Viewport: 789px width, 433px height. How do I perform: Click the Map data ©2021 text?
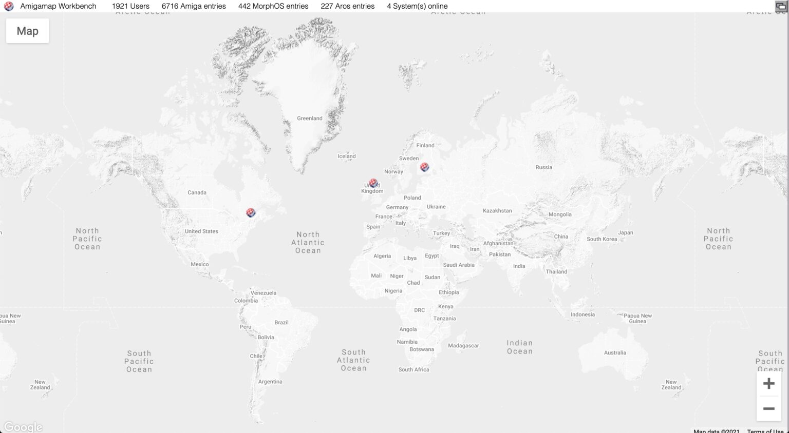click(x=716, y=431)
